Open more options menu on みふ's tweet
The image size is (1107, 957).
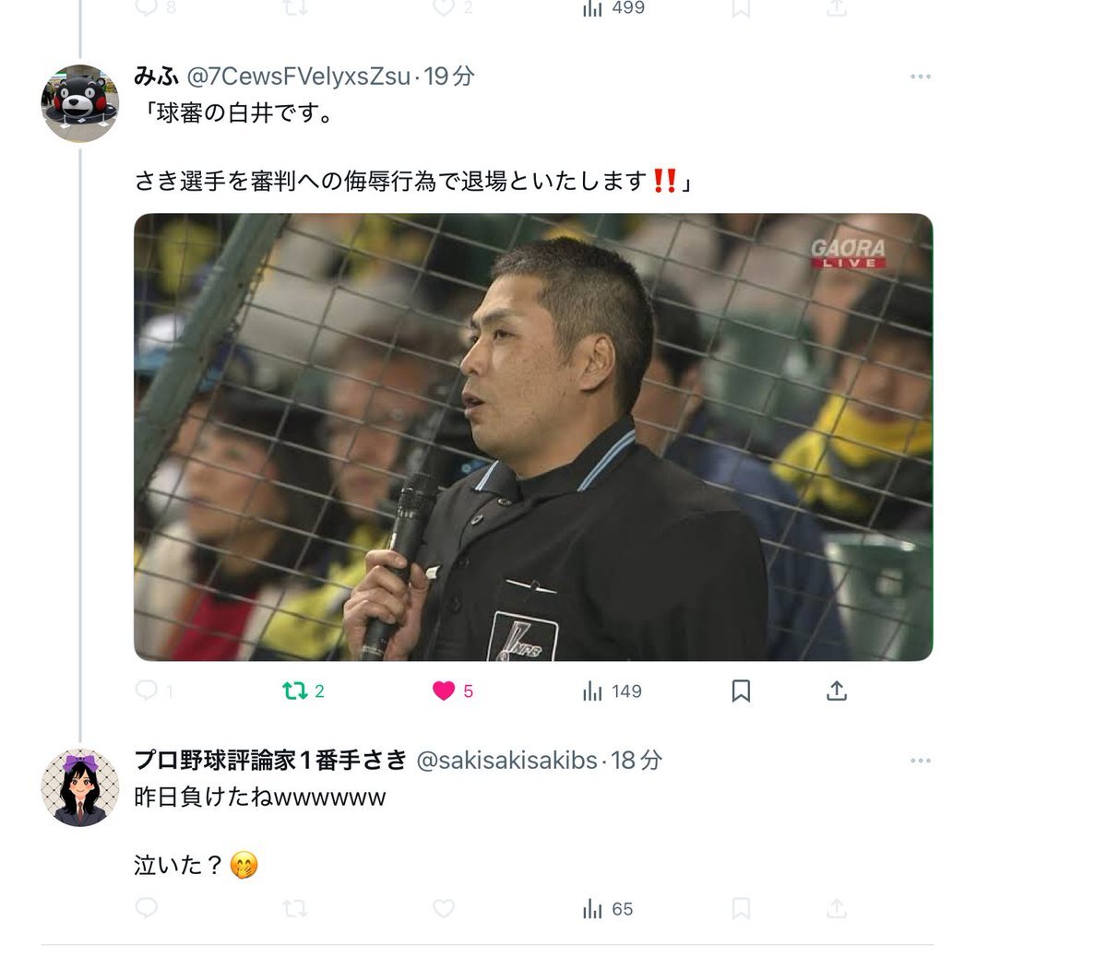pyautogui.click(x=920, y=77)
